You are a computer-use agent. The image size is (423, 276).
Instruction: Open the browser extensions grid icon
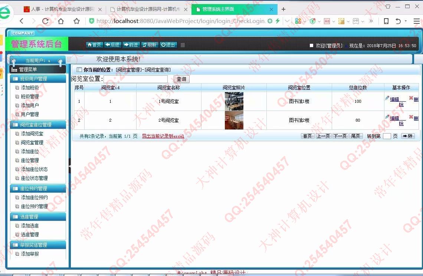coord(298,21)
